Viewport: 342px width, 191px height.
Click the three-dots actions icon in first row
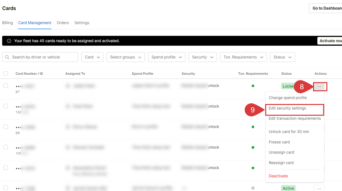pyautogui.click(x=319, y=87)
